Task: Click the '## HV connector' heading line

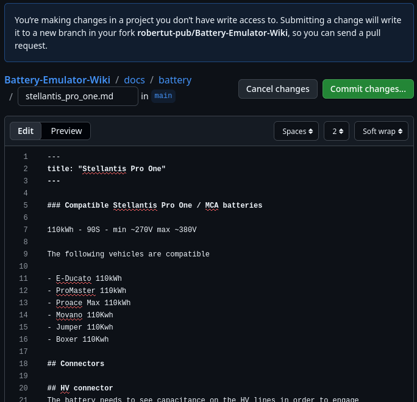Action: click(80, 388)
